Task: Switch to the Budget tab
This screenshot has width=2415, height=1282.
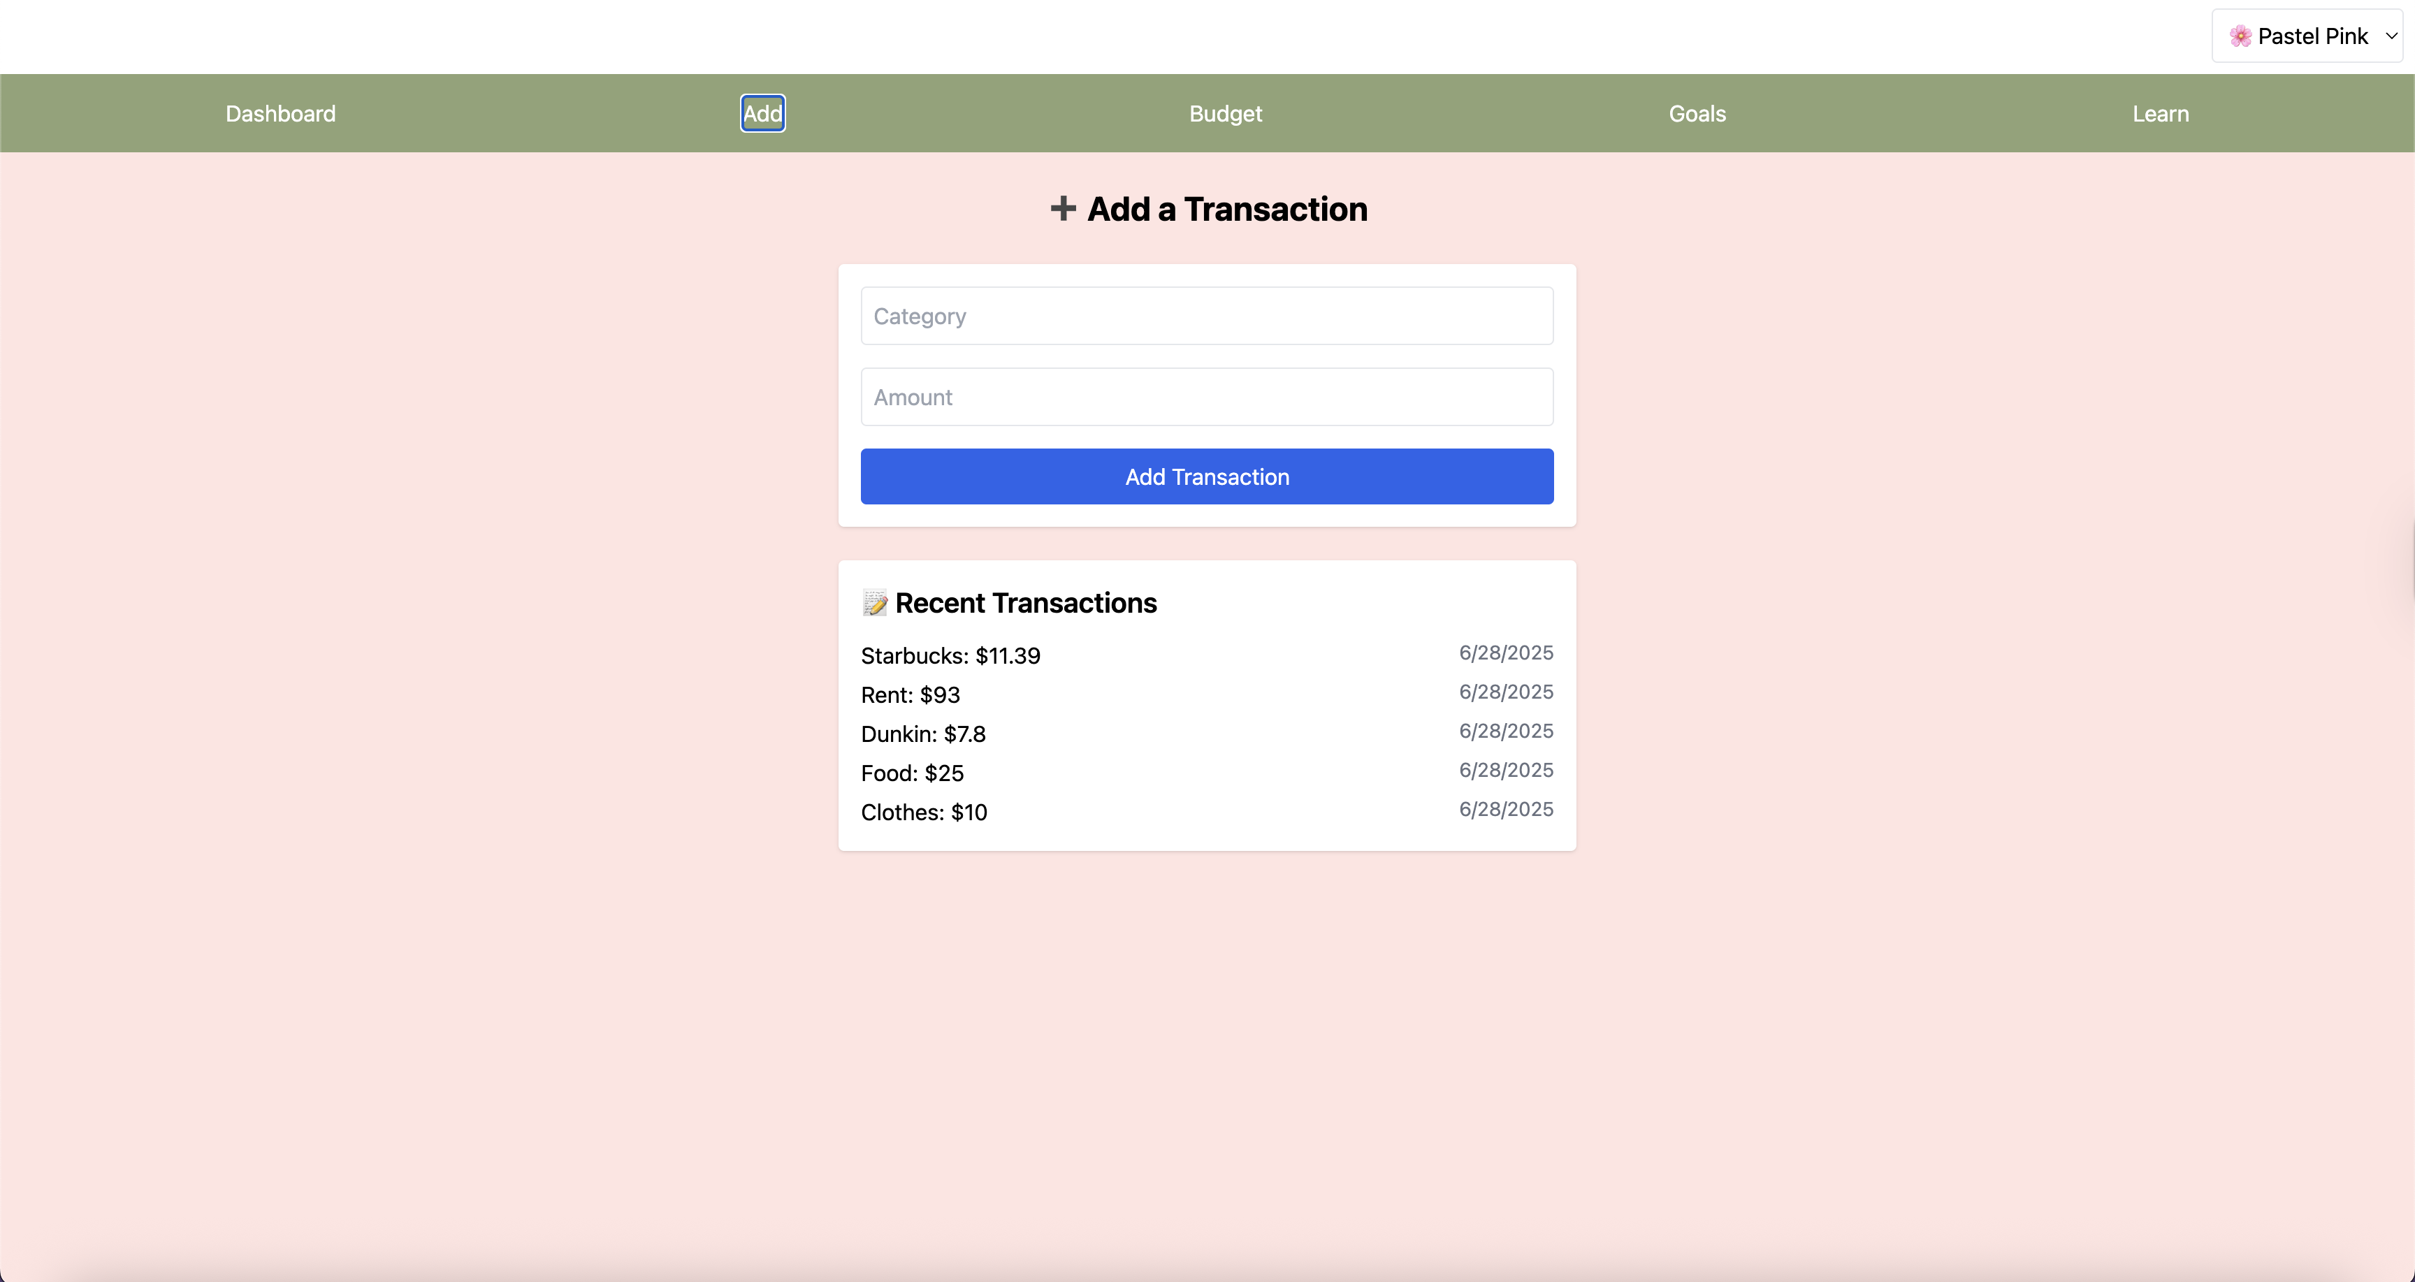Action: (1225, 113)
